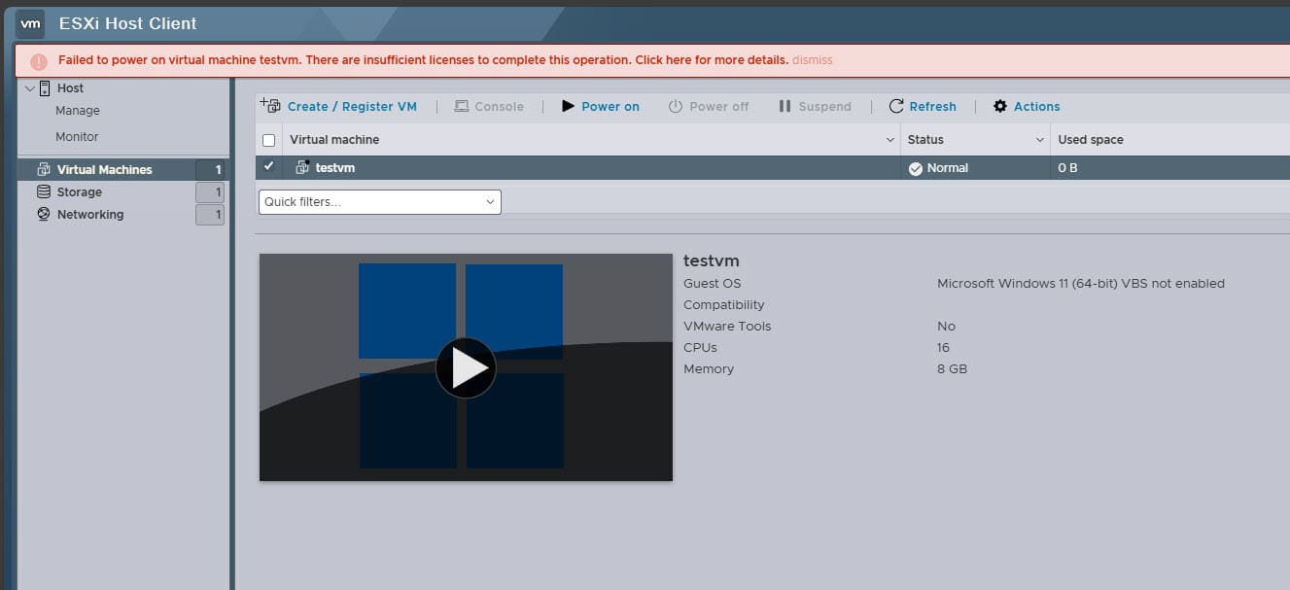Click the Power on play icon in toolbar
1290x590 pixels.
(x=569, y=106)
